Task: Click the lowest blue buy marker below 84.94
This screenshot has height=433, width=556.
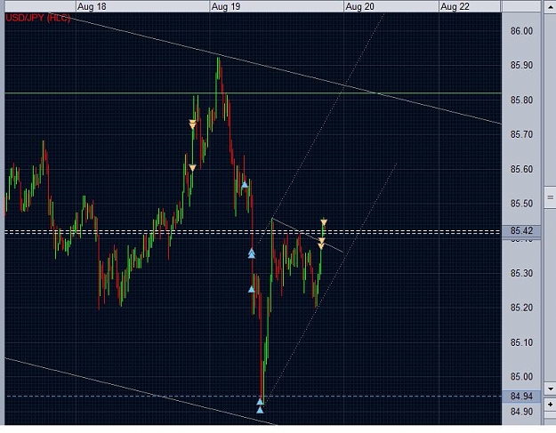Action: click(x=260, y=410)
